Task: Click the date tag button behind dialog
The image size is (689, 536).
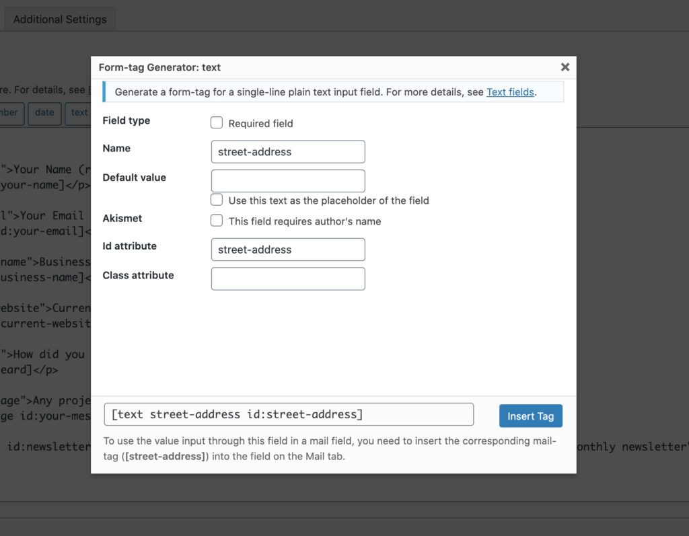Action: [x=44, y=113]
